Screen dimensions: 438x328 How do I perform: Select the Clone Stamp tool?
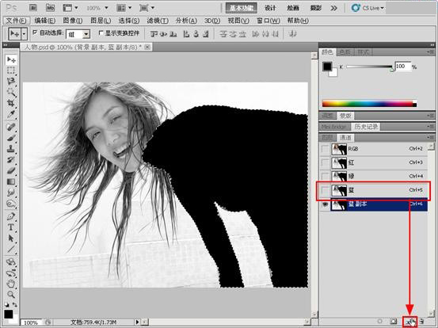point(11,149)
